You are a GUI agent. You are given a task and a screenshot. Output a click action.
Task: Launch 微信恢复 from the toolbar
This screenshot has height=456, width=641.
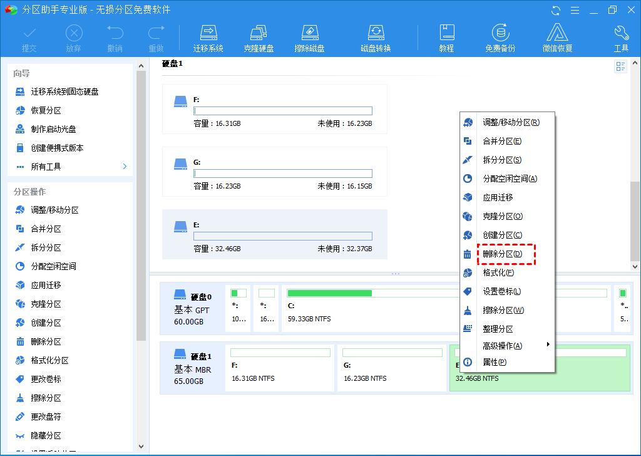557,39
